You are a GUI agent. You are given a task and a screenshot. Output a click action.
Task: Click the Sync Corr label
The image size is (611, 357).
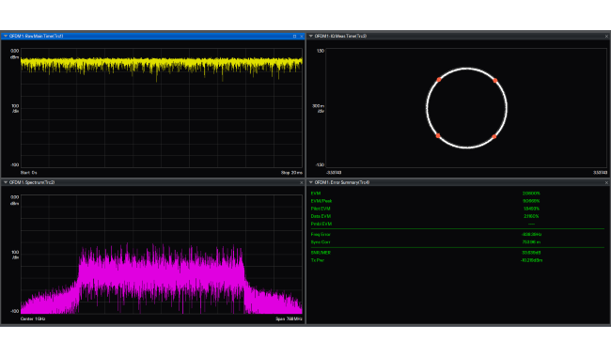pyautogui.click(x=321, y=242)
